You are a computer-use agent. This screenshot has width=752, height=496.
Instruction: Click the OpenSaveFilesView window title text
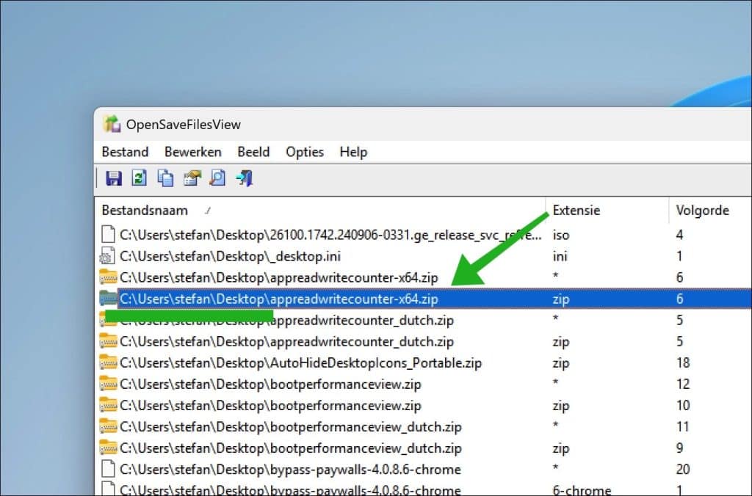coord(183,125)
